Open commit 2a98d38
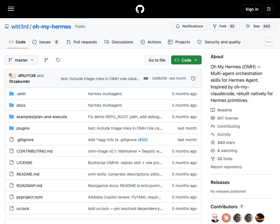The height and width of the screenshot is (224, 280). (159, 78)
